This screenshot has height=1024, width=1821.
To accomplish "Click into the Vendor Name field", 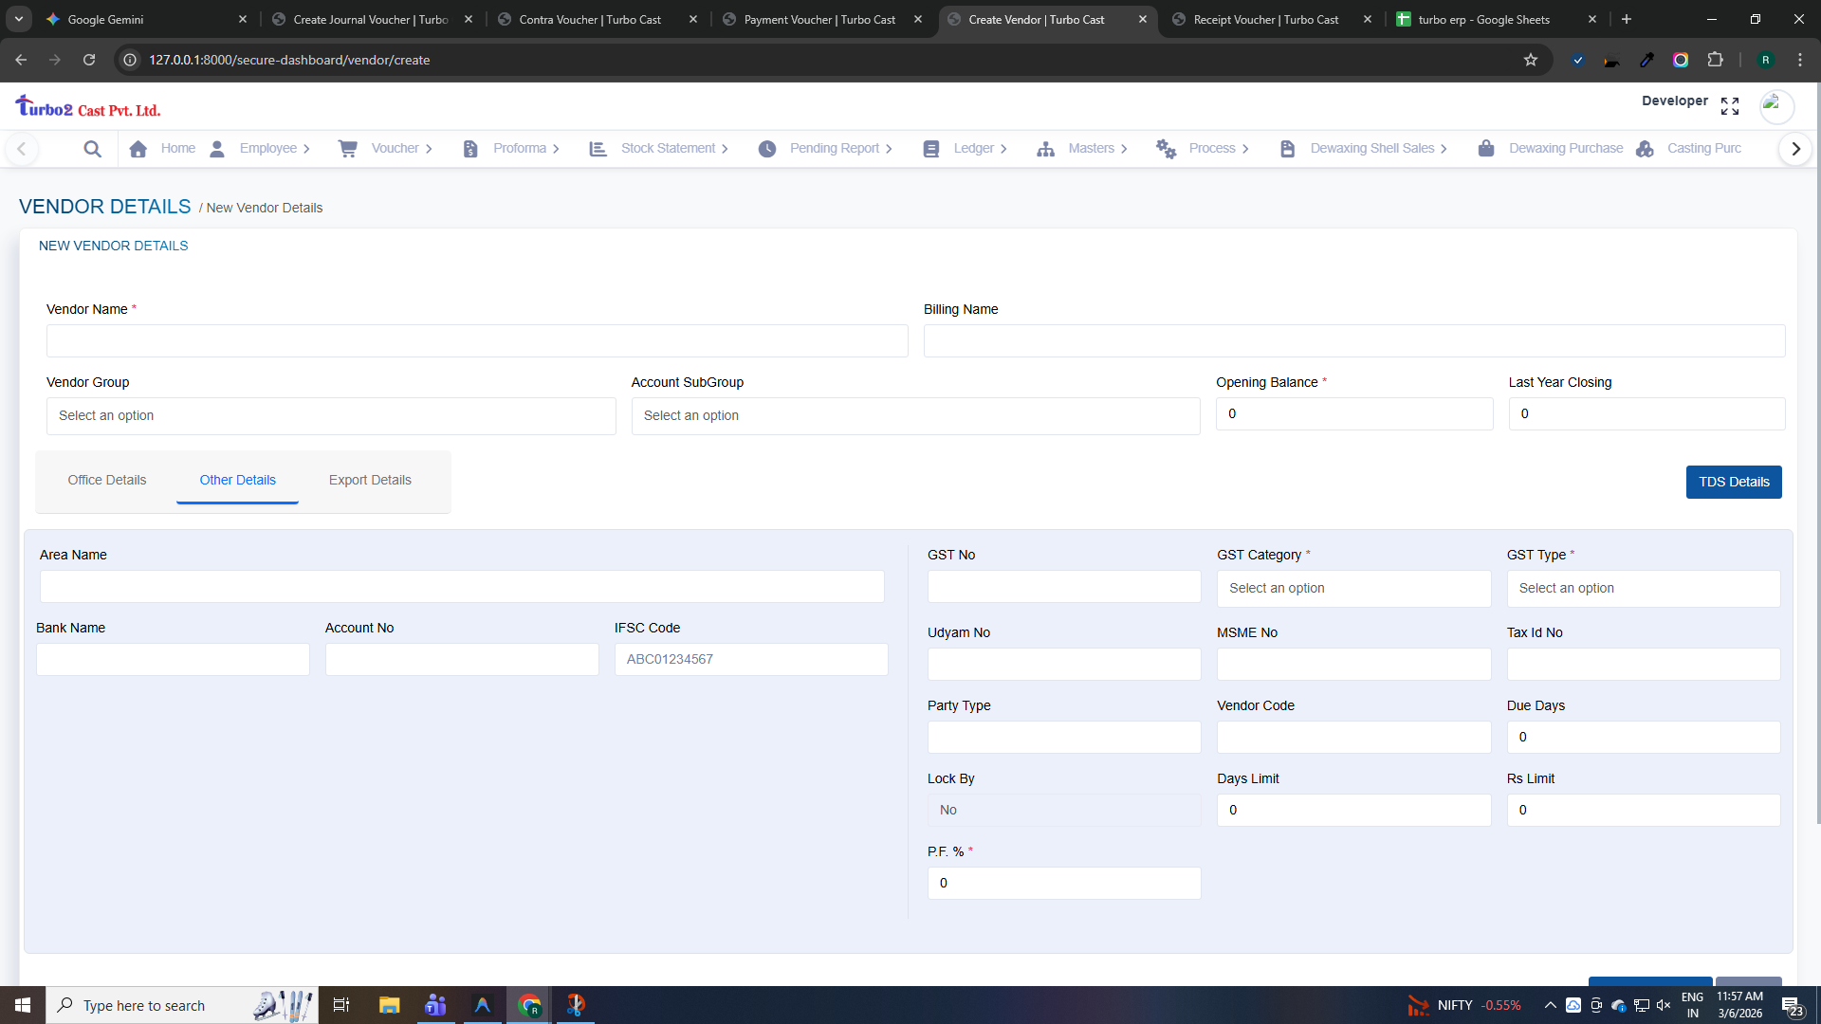I will (477, 341).
